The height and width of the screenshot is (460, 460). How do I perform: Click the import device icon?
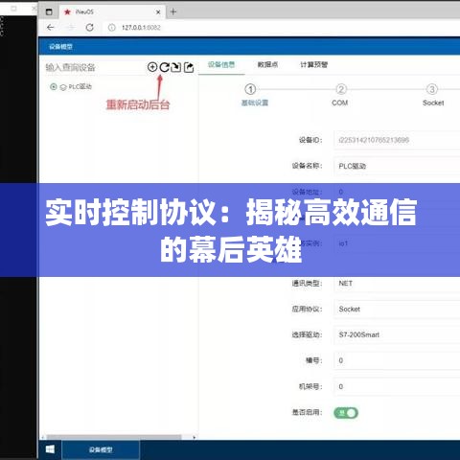(176, 67)
